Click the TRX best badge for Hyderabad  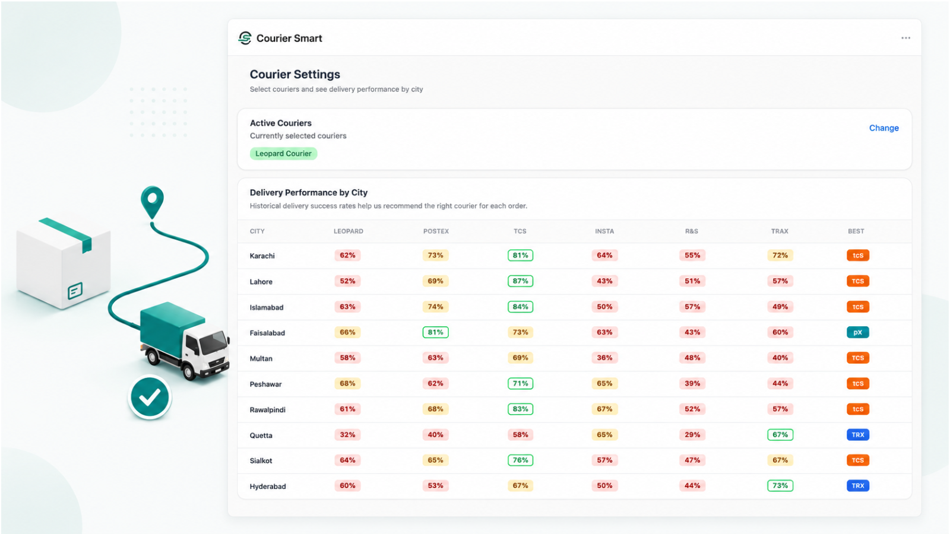[857, 486]
